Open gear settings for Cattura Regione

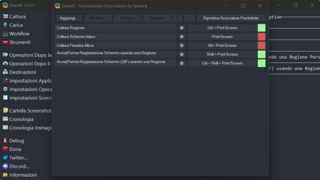(x=182, y=28)
